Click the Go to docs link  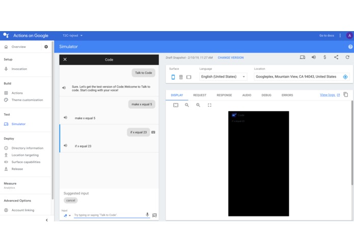[x=326, y=36]
